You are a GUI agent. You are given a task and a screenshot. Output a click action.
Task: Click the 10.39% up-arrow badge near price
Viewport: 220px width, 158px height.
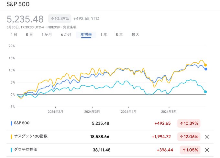click(x=60, y=19)
